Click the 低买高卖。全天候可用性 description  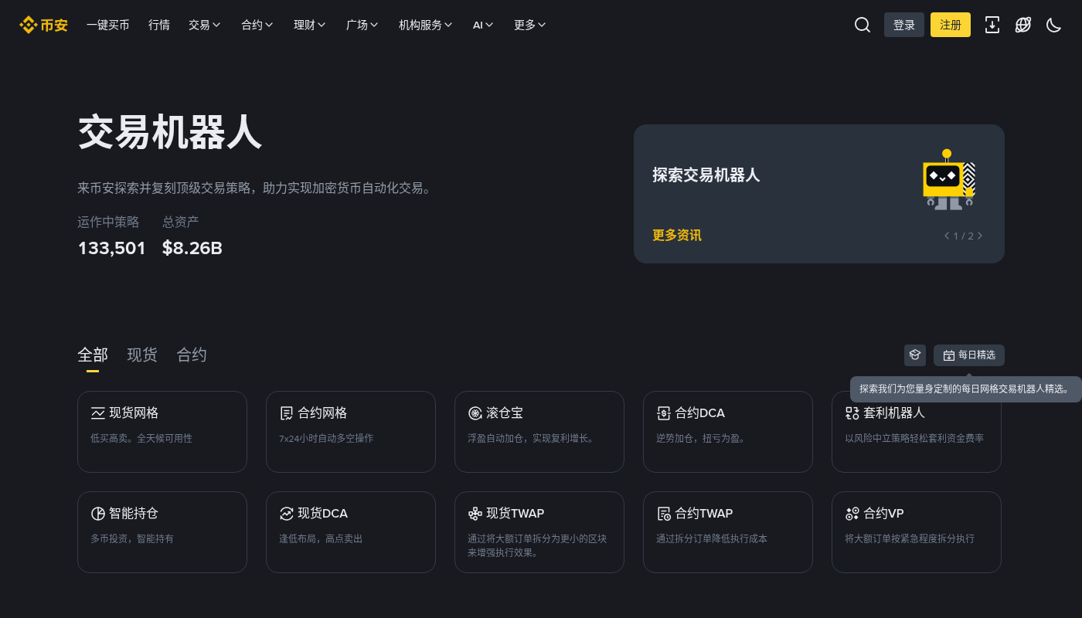[x=141, y=438]
